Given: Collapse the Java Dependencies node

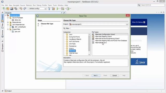Looking at the screenshot, I should [x=8, y=25].
